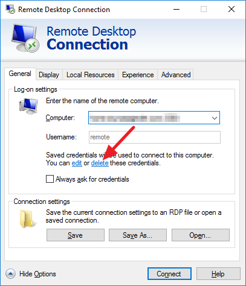Enable Always ask for credentials checkbox

click(x=50, y=179)
